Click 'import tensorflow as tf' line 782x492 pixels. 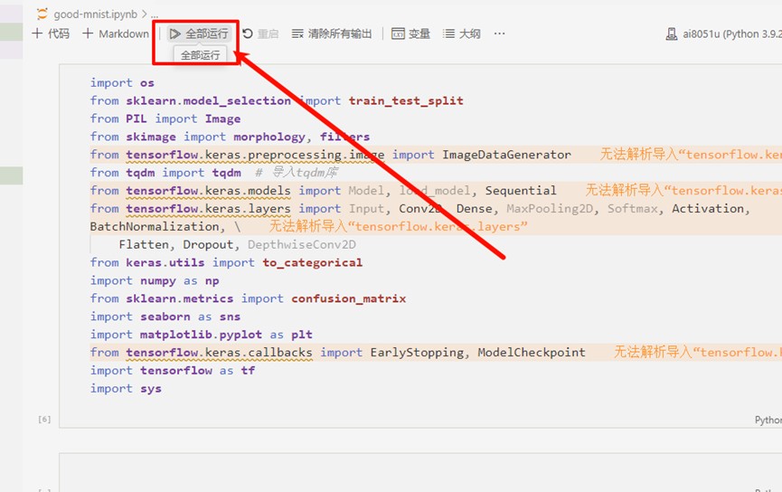tap(173, 370)
